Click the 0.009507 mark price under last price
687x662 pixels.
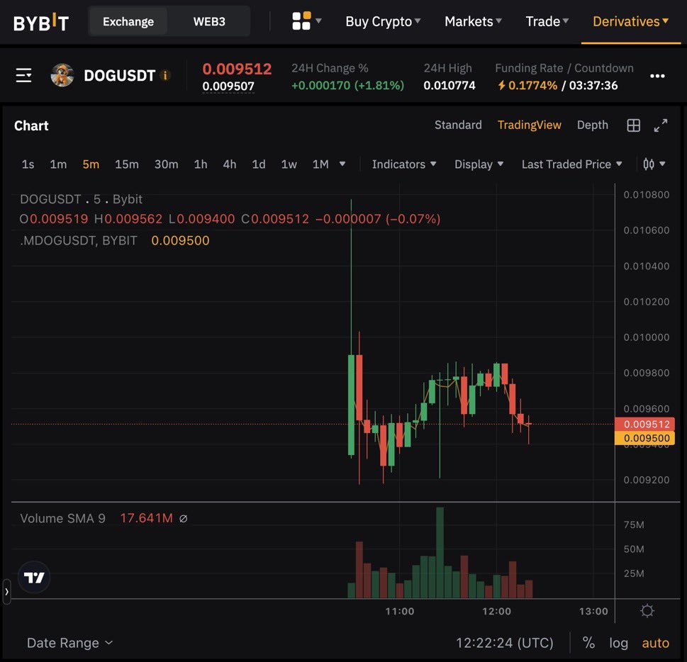click(x=228, y=86)
